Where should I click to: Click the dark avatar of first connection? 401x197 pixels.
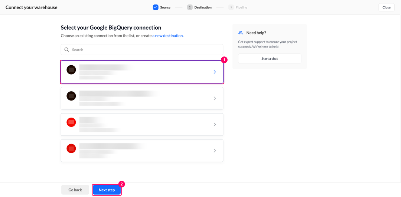pyautogui.click(x=71, y=69)
